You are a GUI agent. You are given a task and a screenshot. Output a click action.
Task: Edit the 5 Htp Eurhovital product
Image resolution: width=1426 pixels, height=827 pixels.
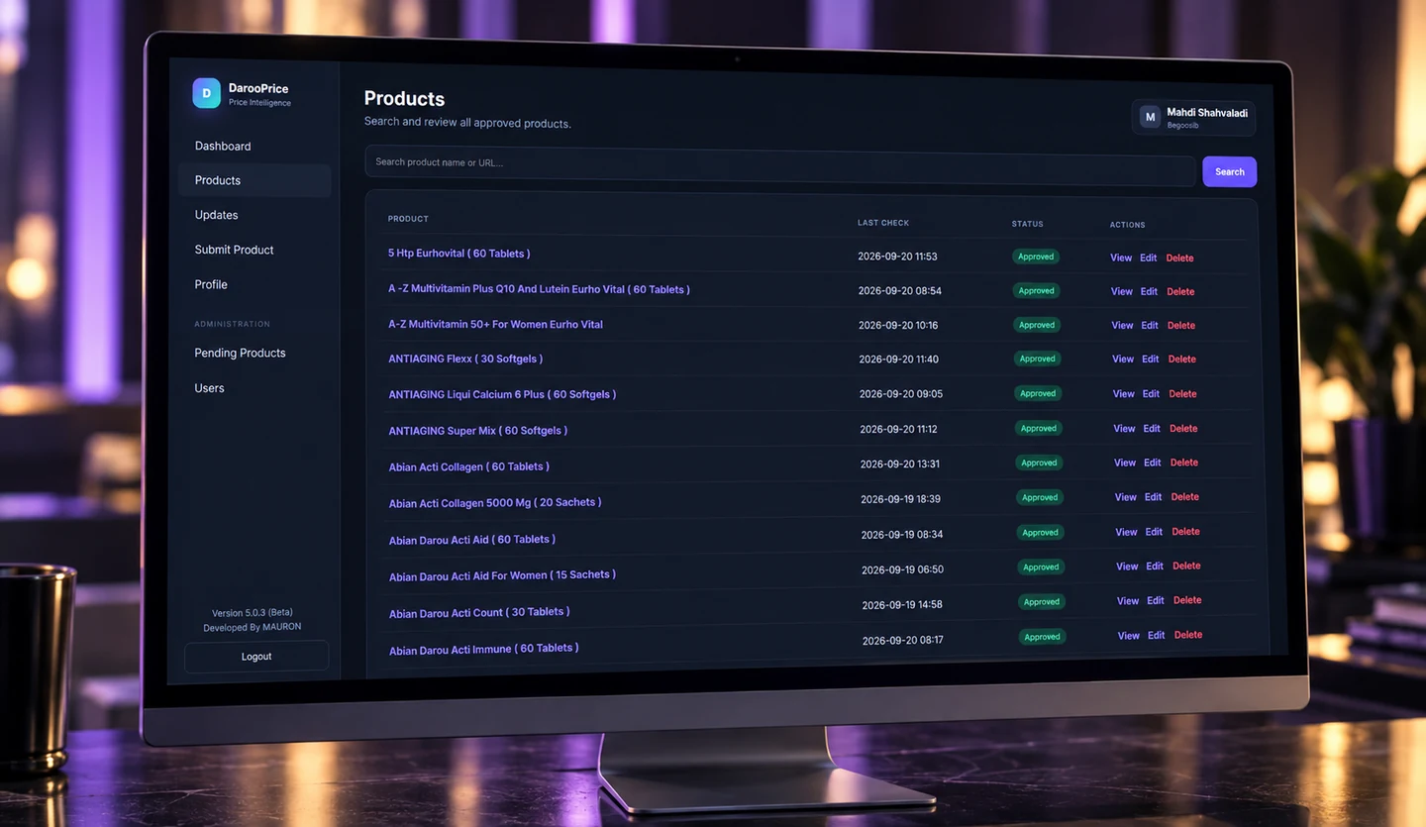1149,258
